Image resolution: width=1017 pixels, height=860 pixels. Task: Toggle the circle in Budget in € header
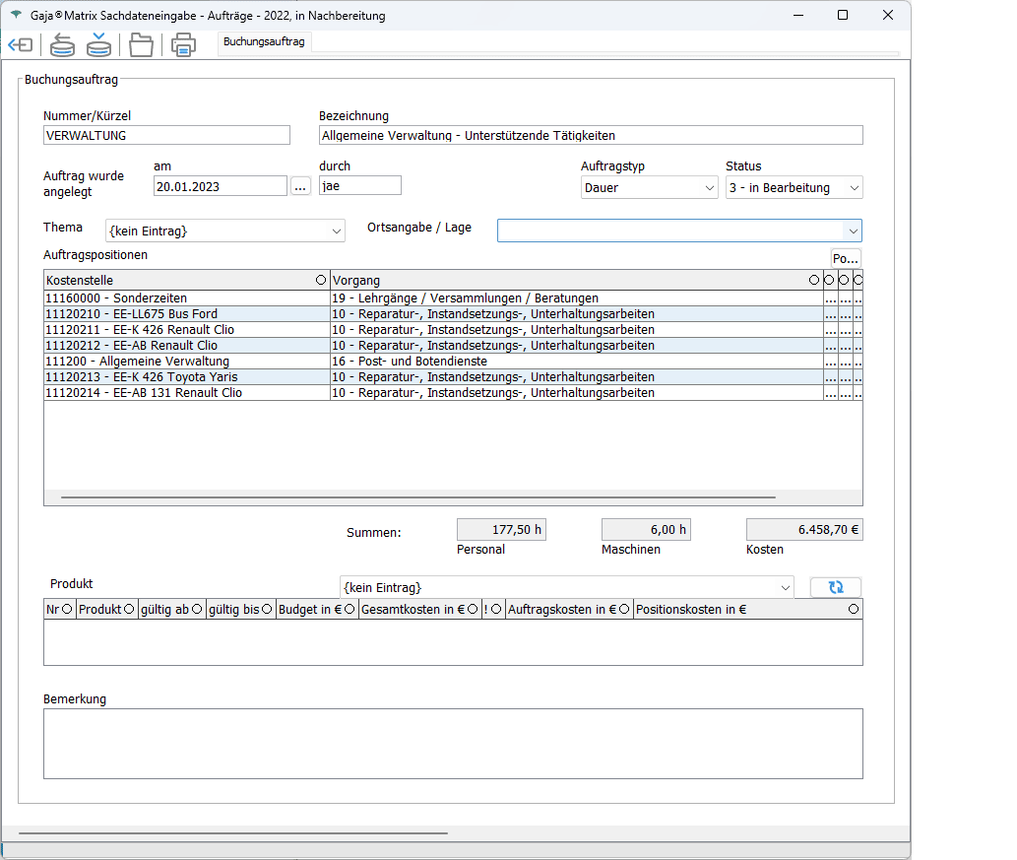(x=350, y=610)
